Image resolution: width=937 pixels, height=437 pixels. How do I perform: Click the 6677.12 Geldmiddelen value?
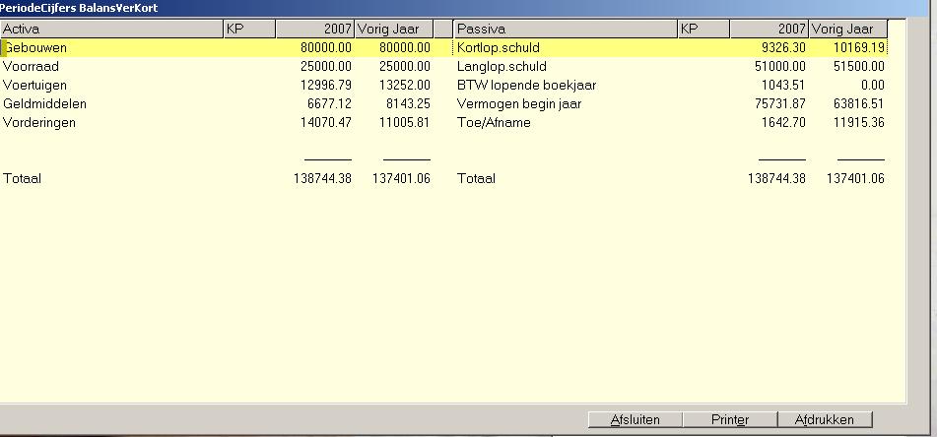tap(330, 104)
